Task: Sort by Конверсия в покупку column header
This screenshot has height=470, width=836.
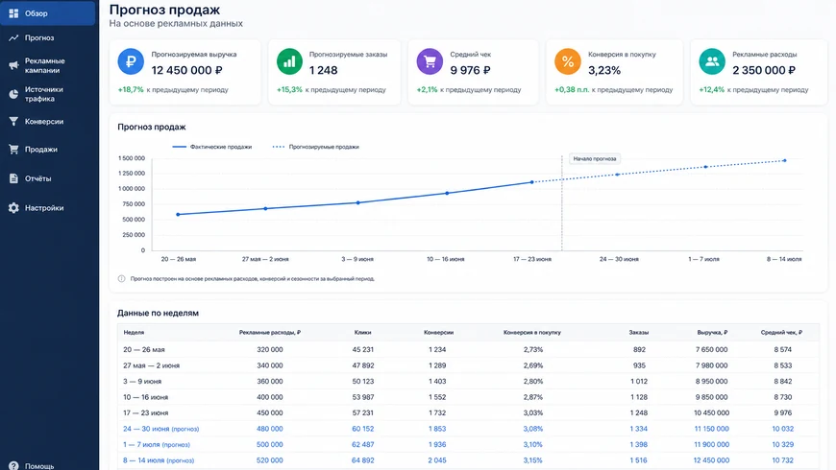Action: (x=532, y=332)
